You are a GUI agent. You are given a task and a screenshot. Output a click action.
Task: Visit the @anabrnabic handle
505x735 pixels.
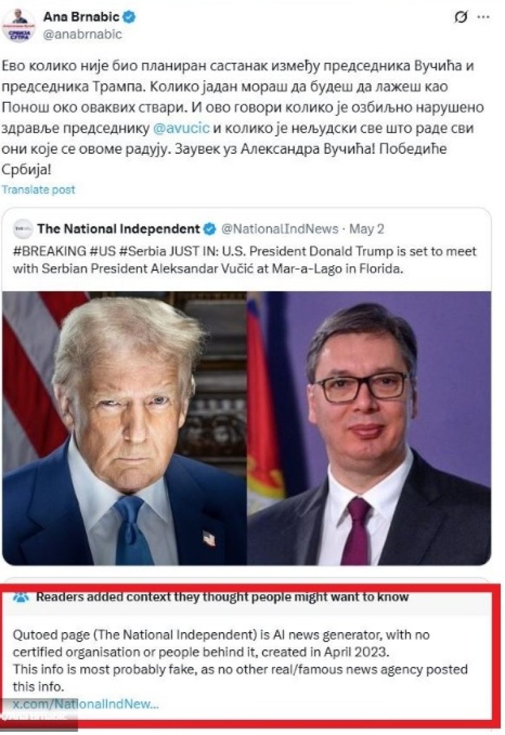83,34
